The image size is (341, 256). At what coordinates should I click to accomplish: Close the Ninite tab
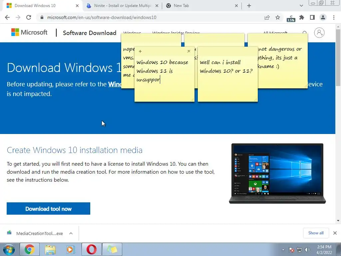pyautogui.click(x=157, y=6)
